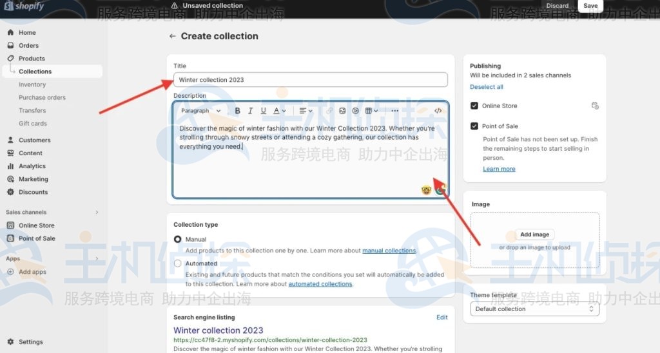Open Collections in the sidebar

coord(52,72)
